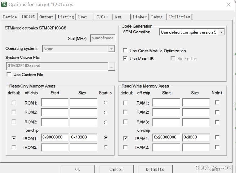
Task: Select ROM2 as Startup region
Action: tap(106, 112)
